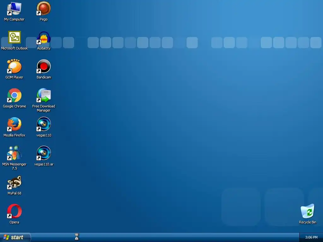Viewport: 323px width, 242px height.
Task: Click the Mozilla Firefox shortcut
Action: (14, 124)
